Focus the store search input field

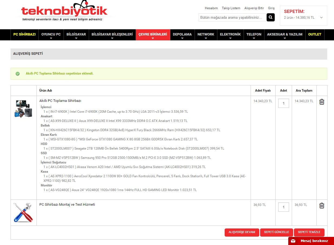[x=233, y=17]
